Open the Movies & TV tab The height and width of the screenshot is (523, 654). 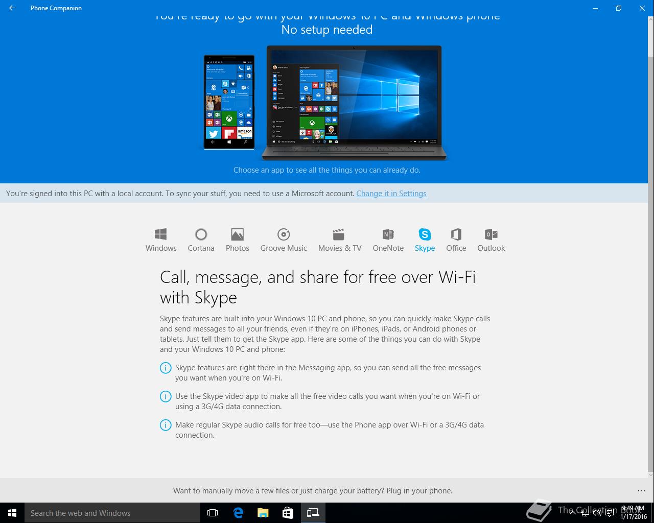(340, 240)
